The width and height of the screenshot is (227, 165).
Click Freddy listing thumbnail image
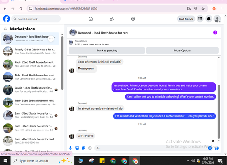pyautogui.click(x=8, y=51)
